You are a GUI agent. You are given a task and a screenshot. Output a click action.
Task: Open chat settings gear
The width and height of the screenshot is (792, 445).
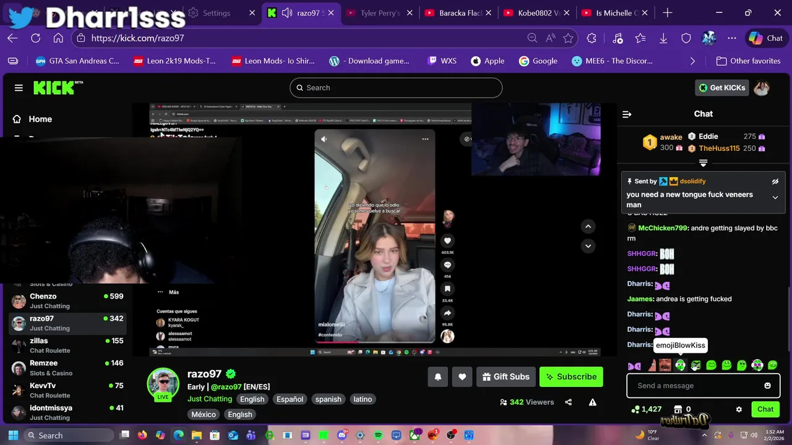739,409
